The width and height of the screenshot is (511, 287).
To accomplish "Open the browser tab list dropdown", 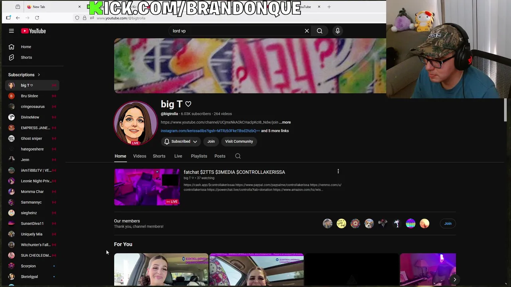I will pyautogui.click(x=18, y=7).
